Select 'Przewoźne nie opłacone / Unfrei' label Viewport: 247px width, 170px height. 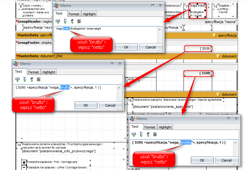point(57,168)
